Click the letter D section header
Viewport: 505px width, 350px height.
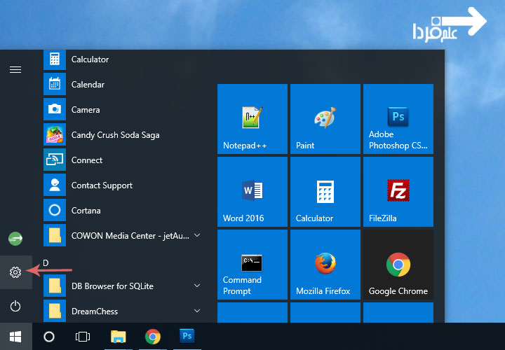(x=46, y=262)
